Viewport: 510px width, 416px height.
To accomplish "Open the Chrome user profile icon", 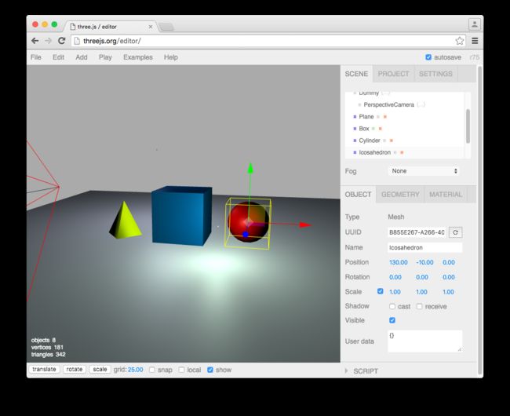I will (474, 24).
